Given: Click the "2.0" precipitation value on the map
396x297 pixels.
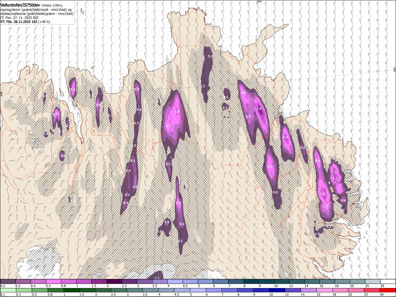Looking at the screenshot, I should click(259, 109).
